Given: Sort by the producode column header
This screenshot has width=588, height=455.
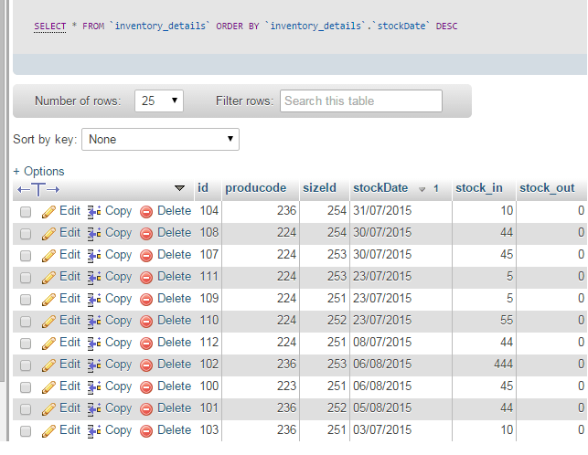Looking at the screenshot, I should (256, 188).
